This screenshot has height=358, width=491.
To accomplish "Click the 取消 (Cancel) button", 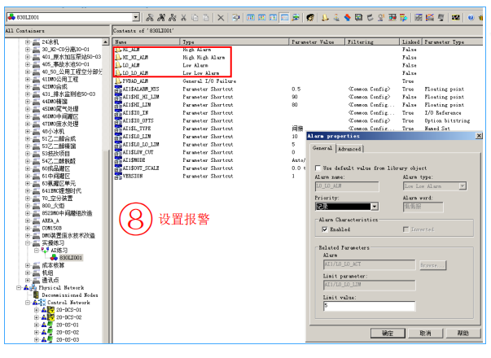I will pyautogui.click(x=424, y=334).
